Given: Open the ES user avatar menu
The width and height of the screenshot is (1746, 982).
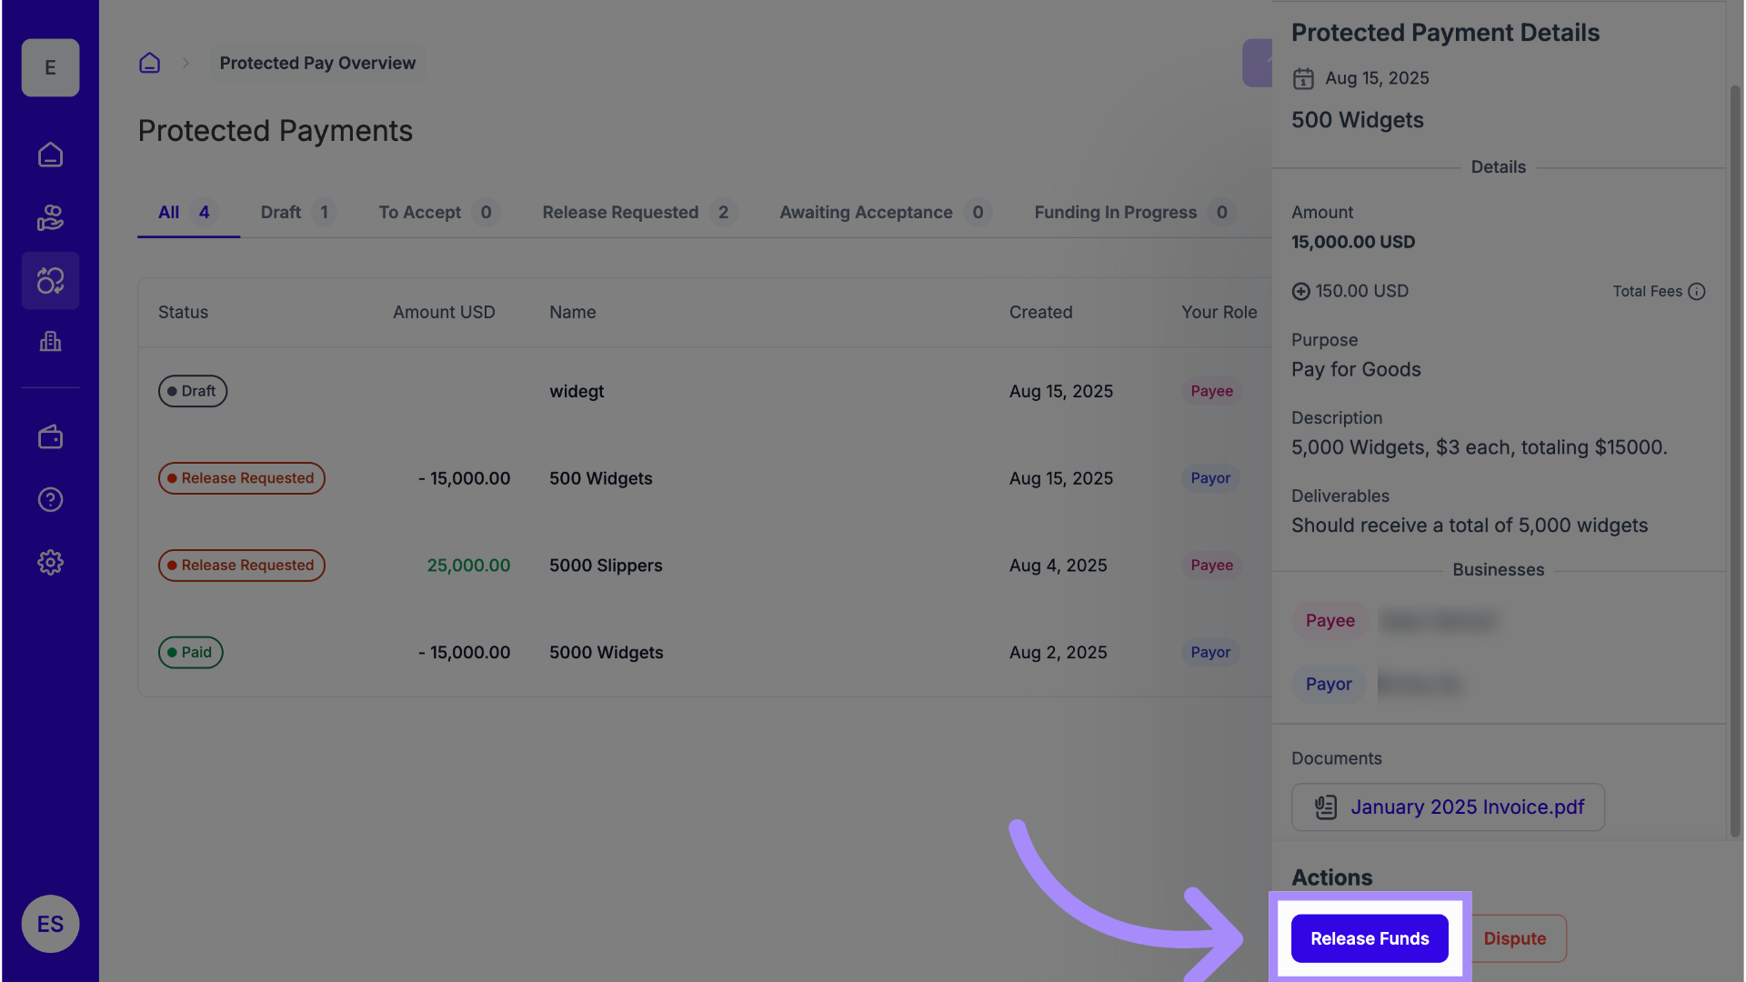Looking at the screenshot, I should coord(50,924).
